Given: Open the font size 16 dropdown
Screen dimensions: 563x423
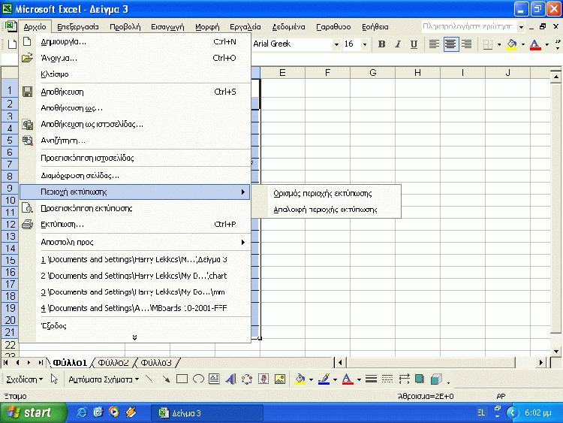Looking at the screenshot, I should tap(365, 44).
